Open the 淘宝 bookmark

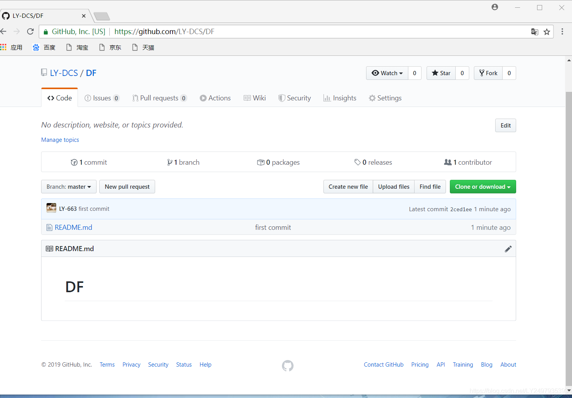(77, 47)
